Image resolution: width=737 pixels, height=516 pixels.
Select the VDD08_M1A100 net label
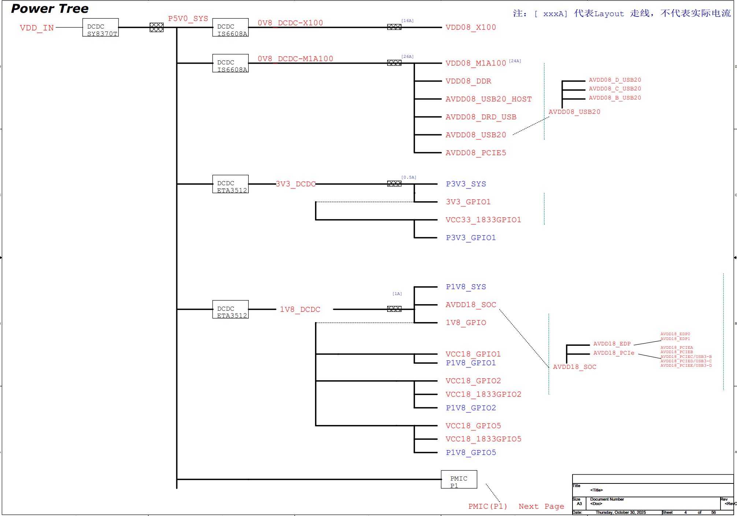(475, 63)
